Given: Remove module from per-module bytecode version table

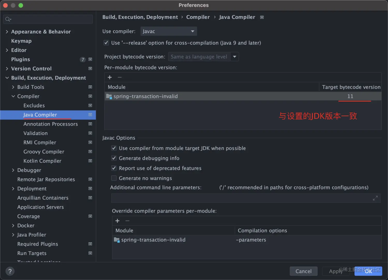Looking at the screenshot, I should tap(120, 77).
